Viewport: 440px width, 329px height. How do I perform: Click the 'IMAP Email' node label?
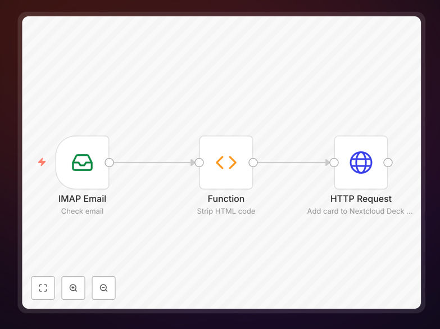82,199
